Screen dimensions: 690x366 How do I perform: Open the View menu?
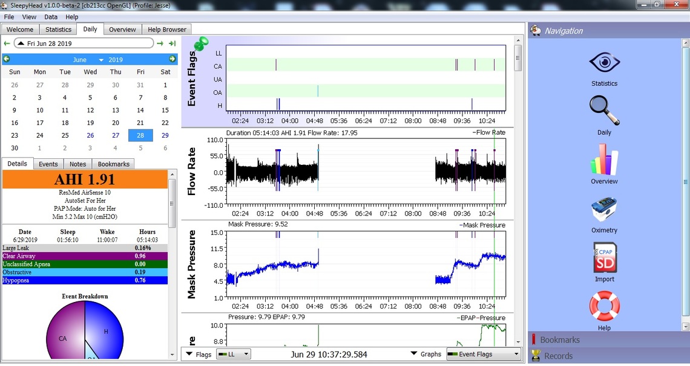click(x=29, y=17)
